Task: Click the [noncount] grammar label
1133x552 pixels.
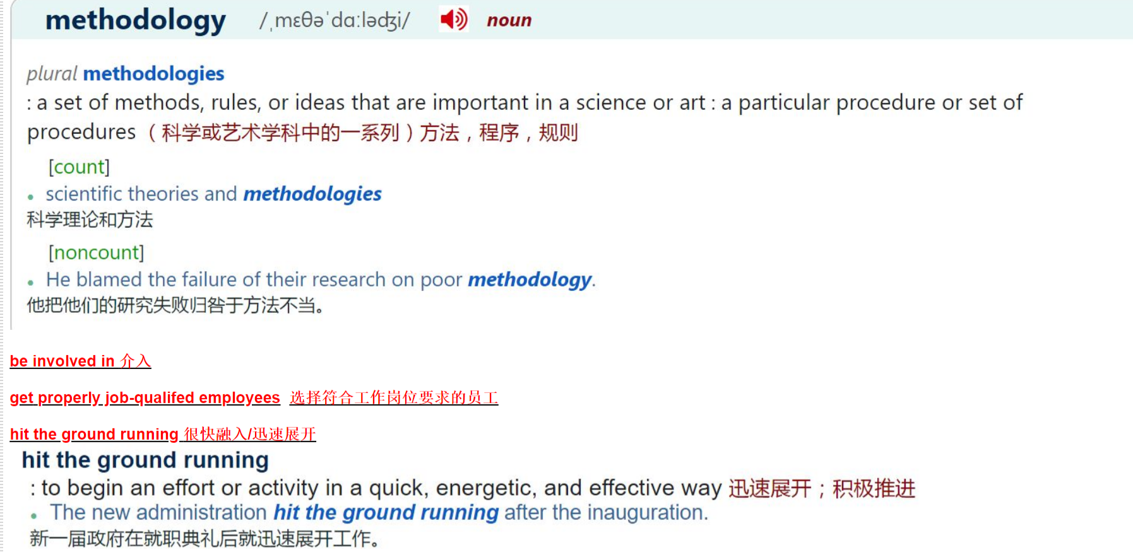Action: (x=96, y=252)
